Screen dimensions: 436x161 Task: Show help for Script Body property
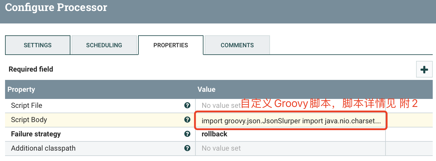pyautogui.click(x=187, y=120)
